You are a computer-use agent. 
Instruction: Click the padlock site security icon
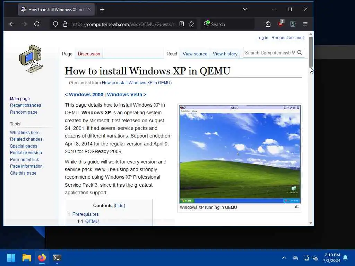[65, 24]
